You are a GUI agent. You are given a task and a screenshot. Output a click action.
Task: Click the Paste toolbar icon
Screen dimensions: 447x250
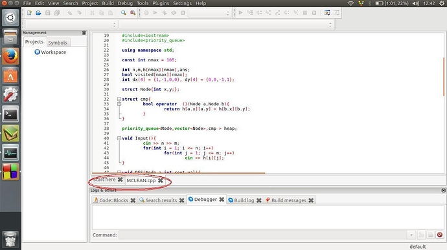coord(111,13)
